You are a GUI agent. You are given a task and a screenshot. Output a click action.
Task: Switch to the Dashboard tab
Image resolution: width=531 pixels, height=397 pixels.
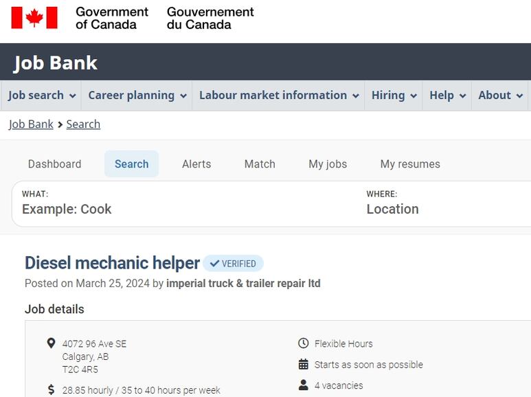54,164
